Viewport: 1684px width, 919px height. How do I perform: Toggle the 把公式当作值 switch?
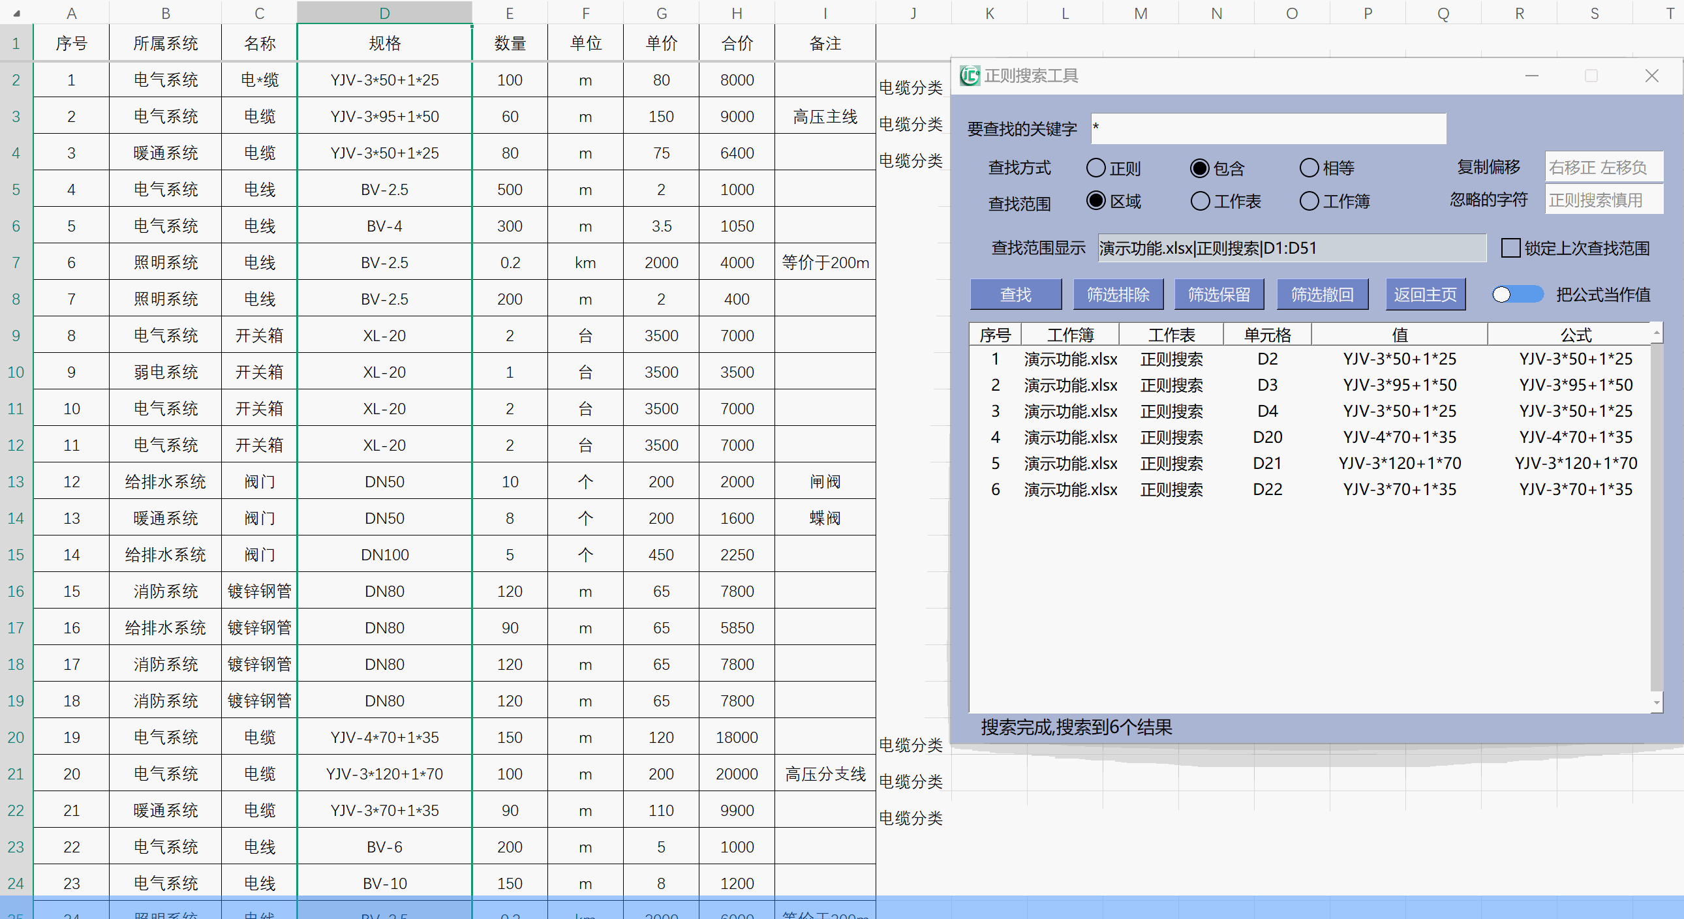coord(1517,295)
